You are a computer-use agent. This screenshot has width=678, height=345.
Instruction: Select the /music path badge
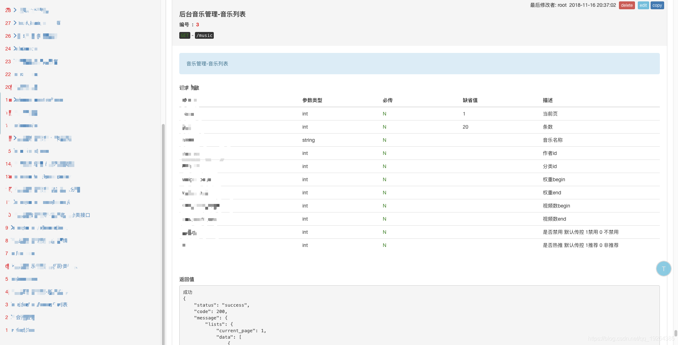click(x=204, y=36)
